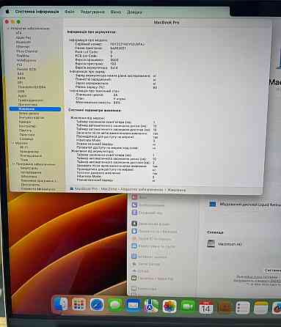Open Mail from the Dock
The width and height of the screenshot is (281, 327).
coord(134,306)
